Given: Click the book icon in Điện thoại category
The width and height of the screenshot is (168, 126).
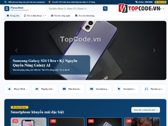Looking at the screenshot, I should coord(64,89).
